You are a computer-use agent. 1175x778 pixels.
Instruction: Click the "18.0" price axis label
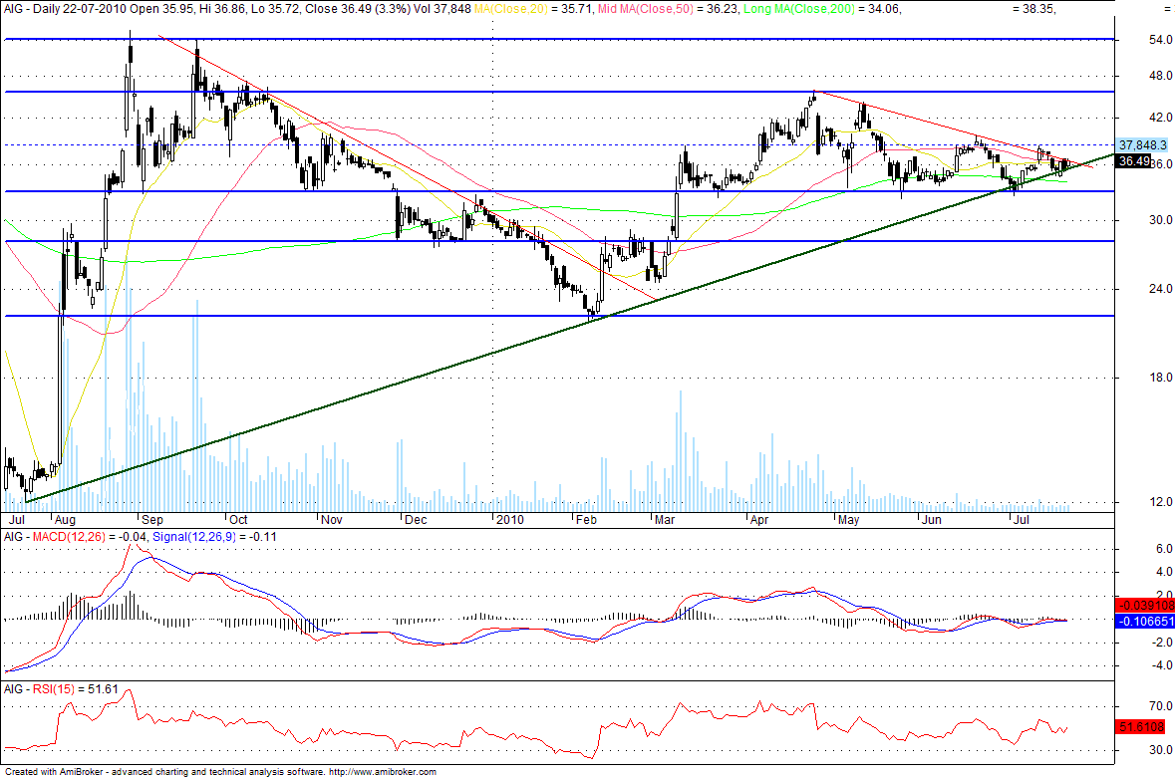click(1160, 379)
